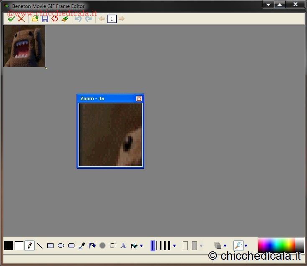The image size is (307, 266).
Task: Click the frame number input field
Action: [x=112, y=19]
